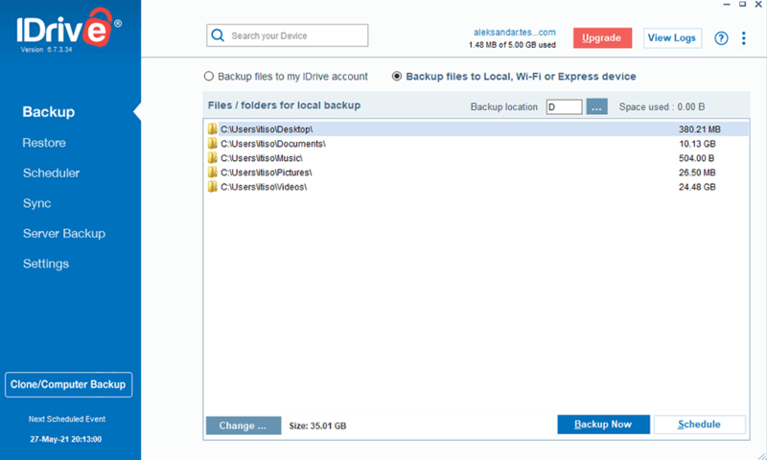Click the red Upgrade button
This screenshot has width=767, height=460.
(x=602, y=38)
